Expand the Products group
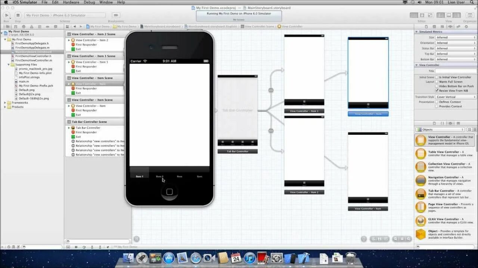This screenshot has height=268, width=478. tap(5, 107)
